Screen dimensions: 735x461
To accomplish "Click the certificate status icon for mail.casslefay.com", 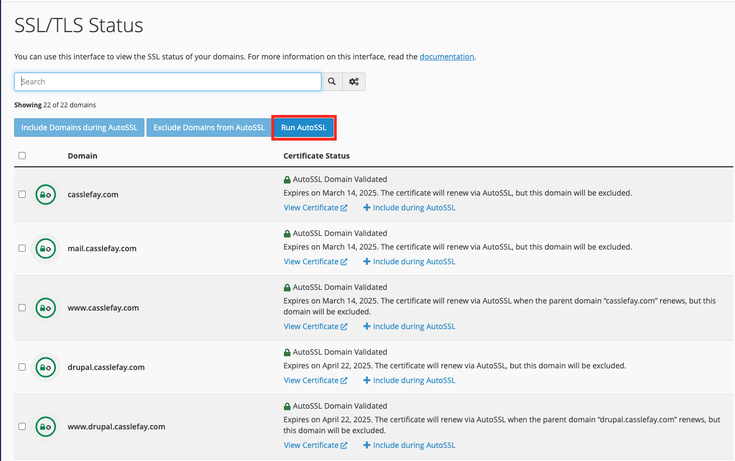I will point(46,248).
